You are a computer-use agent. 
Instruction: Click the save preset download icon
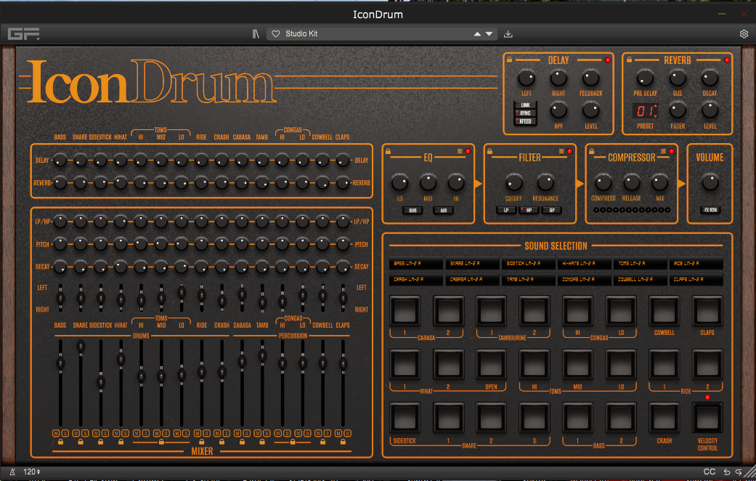[x=508, y=33]
